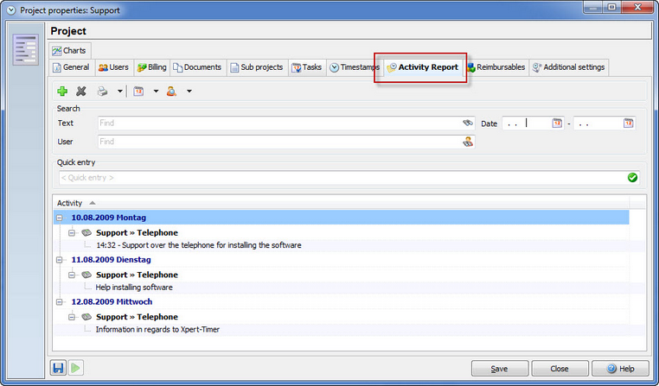Click into the Text search field
659x386 pixels.
[286, 123]
